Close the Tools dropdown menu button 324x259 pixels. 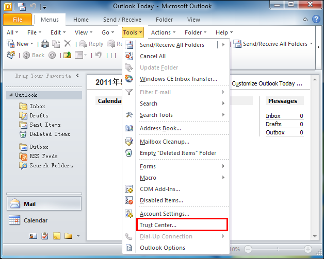133,32
